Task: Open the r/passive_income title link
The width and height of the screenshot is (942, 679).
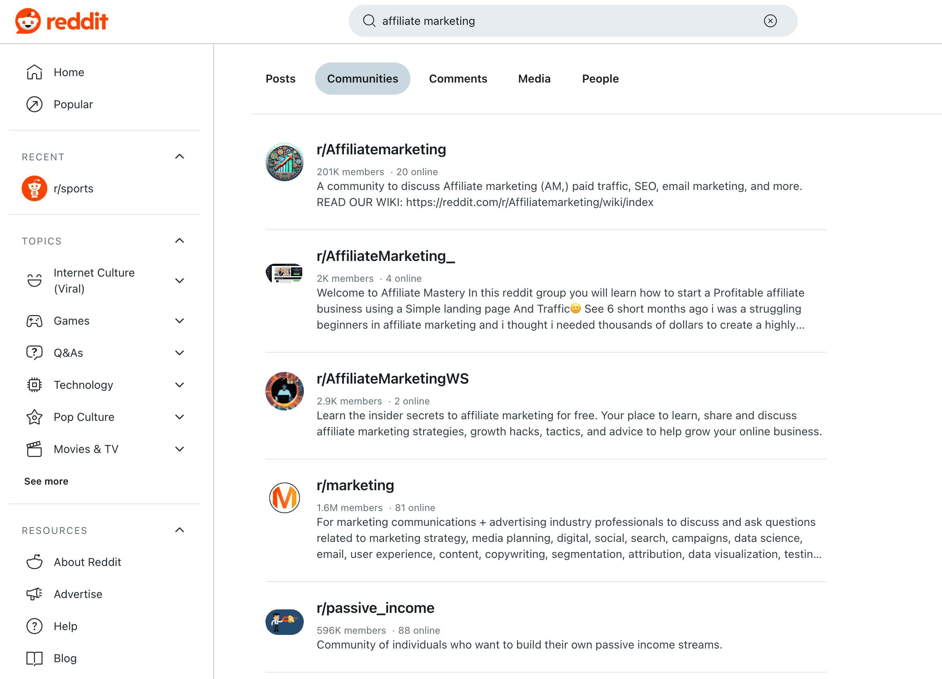Action: (x=376, y=608)
